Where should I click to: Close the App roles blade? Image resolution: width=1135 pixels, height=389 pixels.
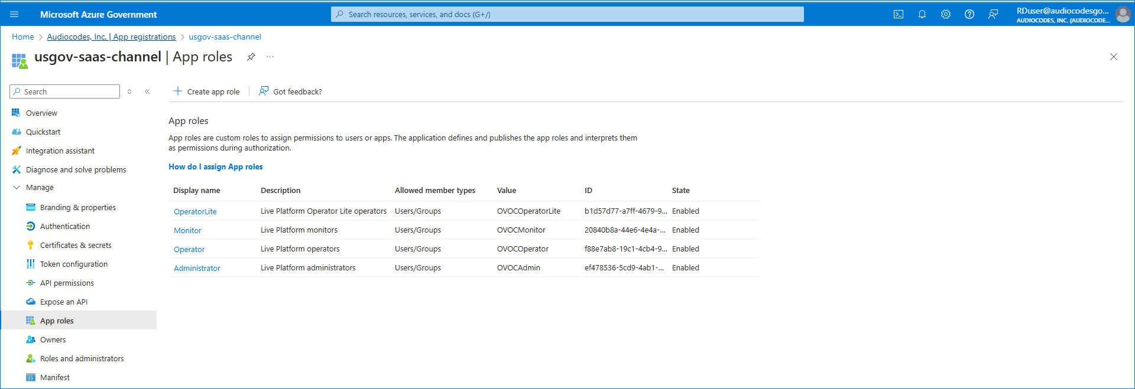coord(1113,57)
